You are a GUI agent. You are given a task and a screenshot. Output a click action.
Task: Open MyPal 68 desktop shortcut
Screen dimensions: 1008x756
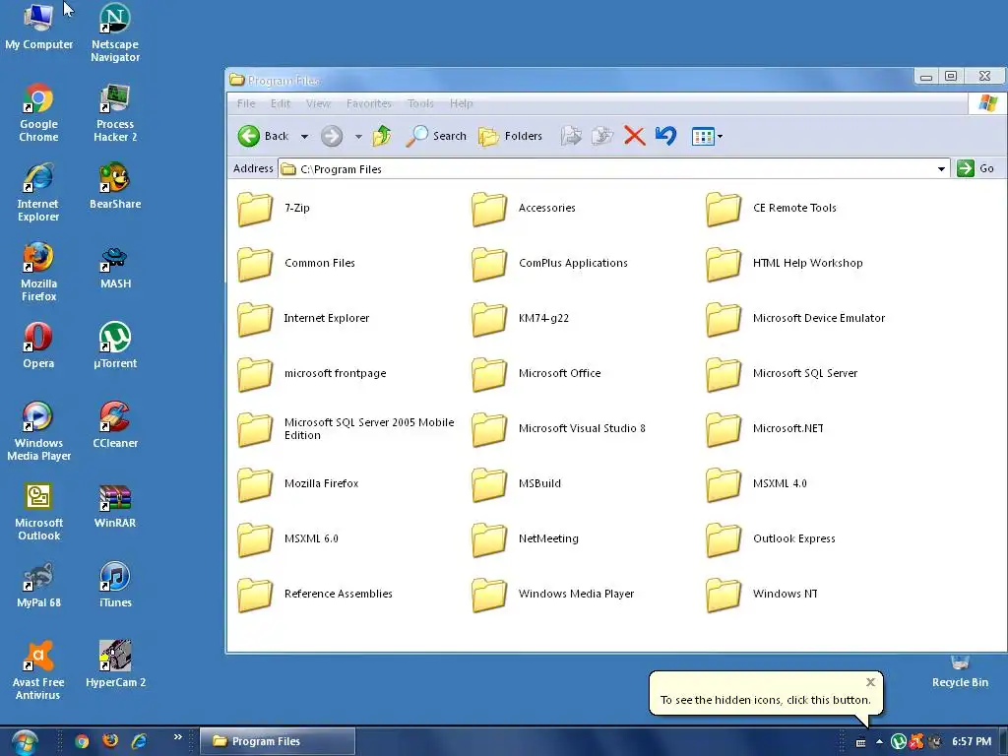(x=38, y=585)
